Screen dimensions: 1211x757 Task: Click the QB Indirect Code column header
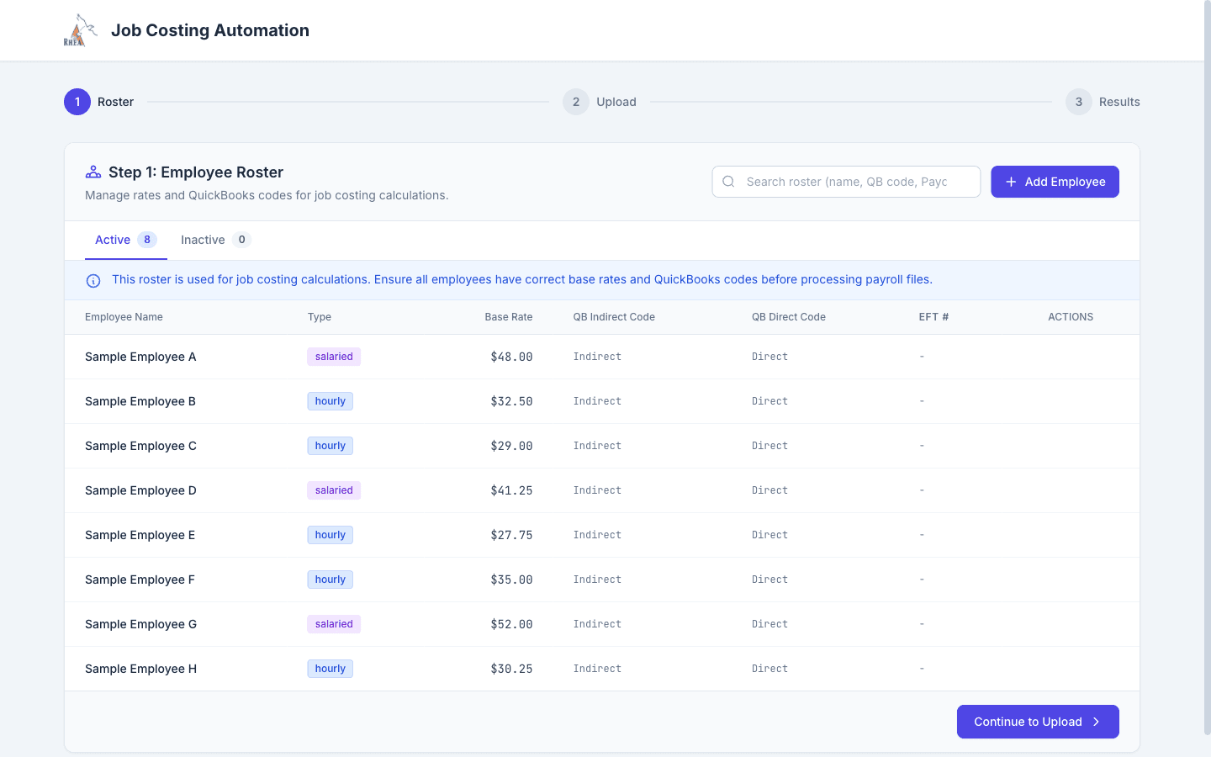click(x=614, y=317)
